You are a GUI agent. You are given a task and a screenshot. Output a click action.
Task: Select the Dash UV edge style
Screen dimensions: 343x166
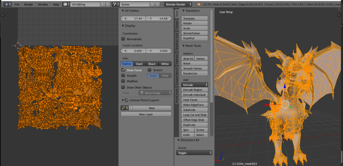tap(139, 64)
